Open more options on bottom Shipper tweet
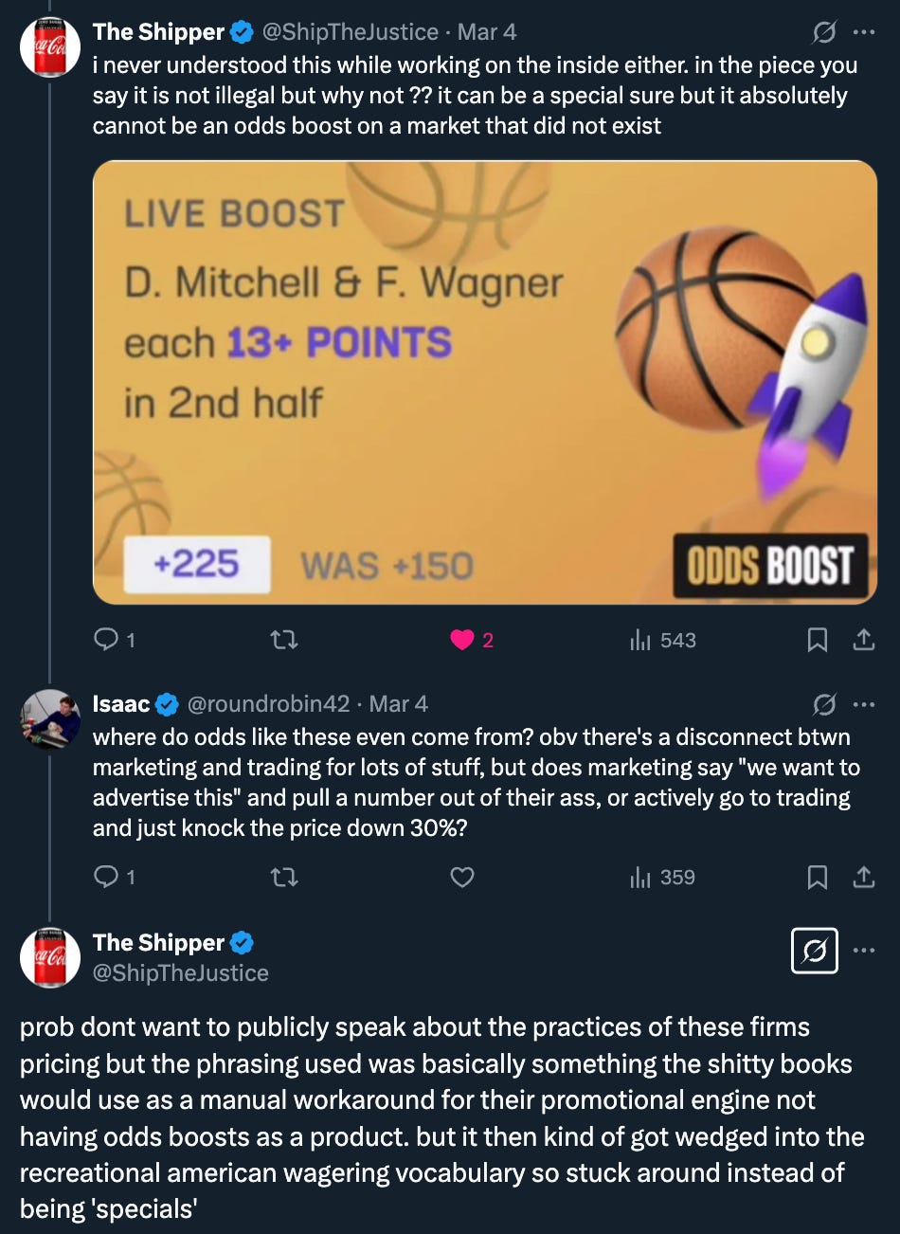Screen dimensions: 900x1234 [x=864, y=951]
